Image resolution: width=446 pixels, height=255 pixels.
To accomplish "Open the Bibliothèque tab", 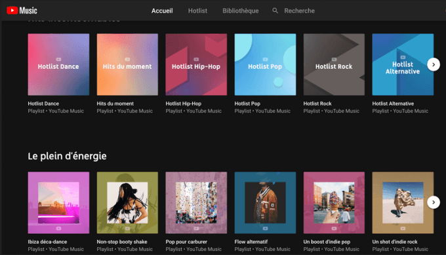I will [241, 10].
